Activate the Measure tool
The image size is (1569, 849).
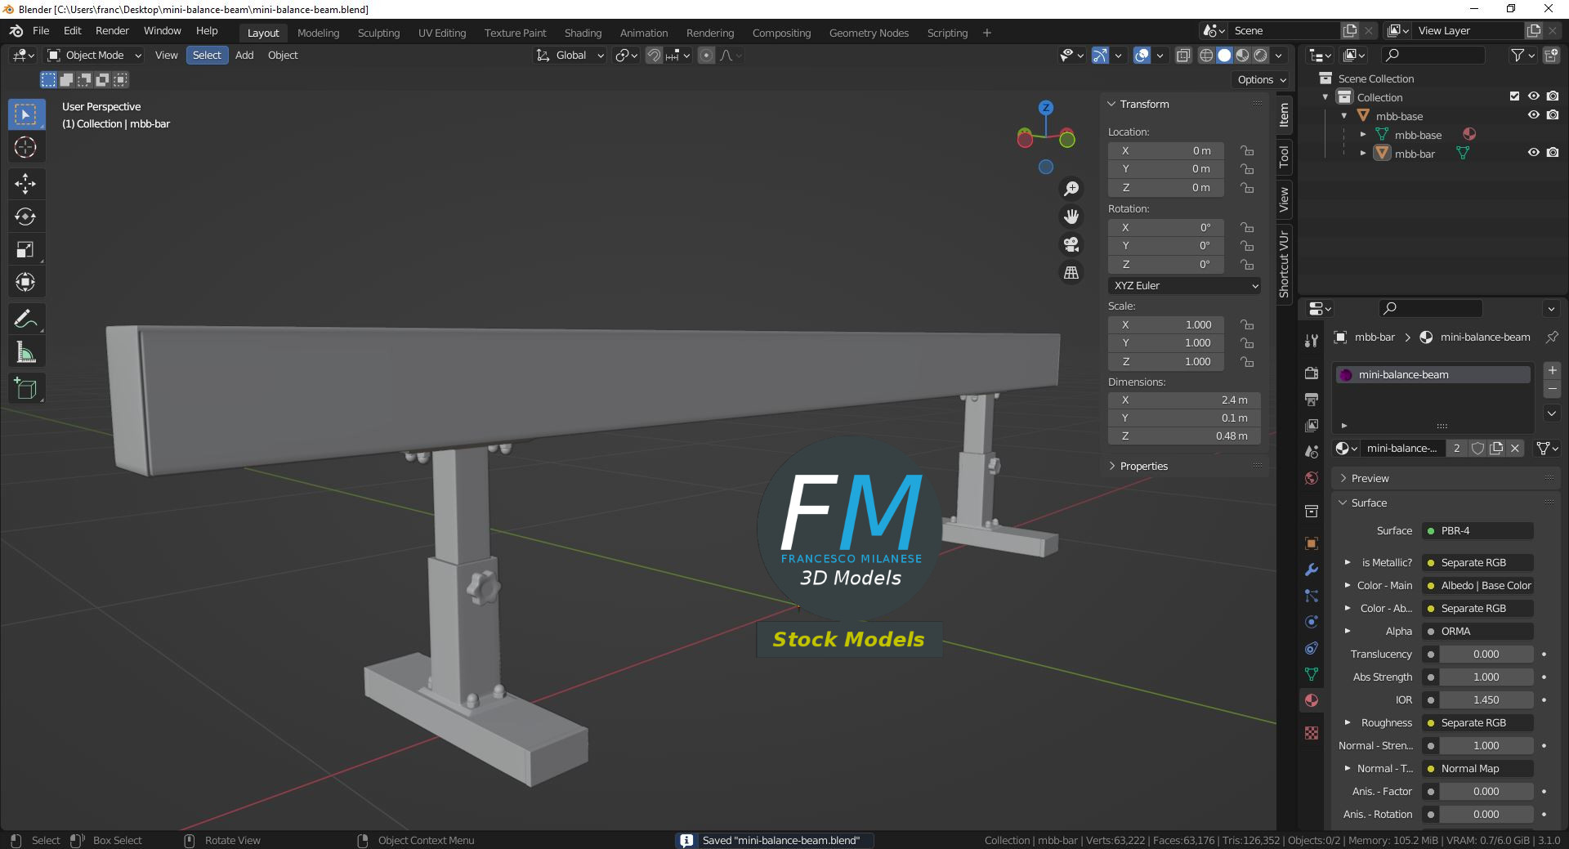pos(25,351)
